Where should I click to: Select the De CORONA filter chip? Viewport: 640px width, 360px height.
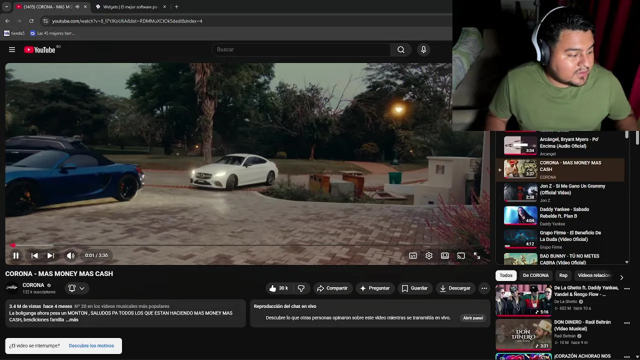535,275
